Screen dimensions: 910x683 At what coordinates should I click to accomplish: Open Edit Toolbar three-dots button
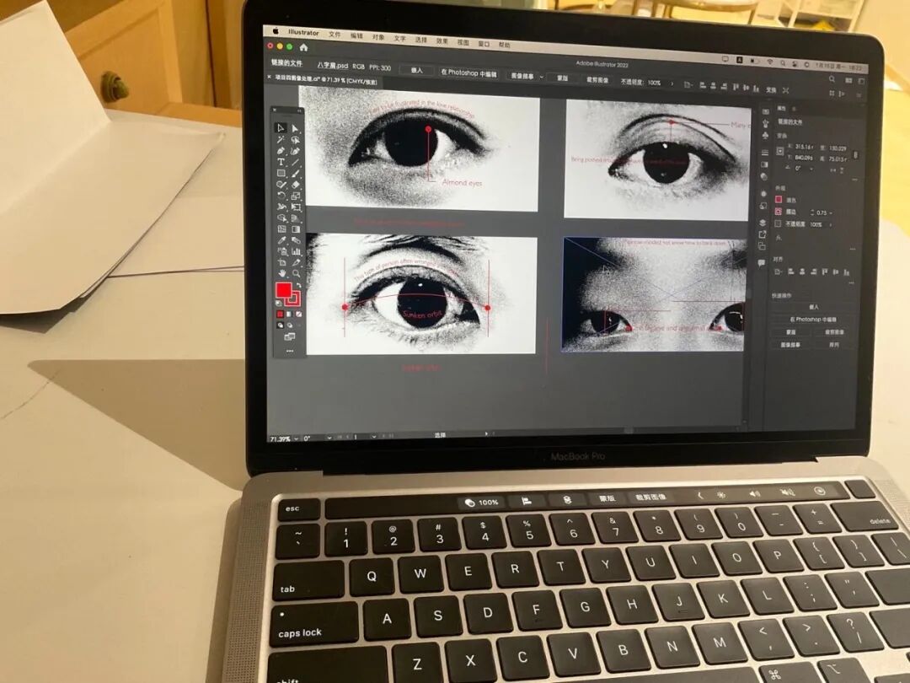tap(290, 351)
